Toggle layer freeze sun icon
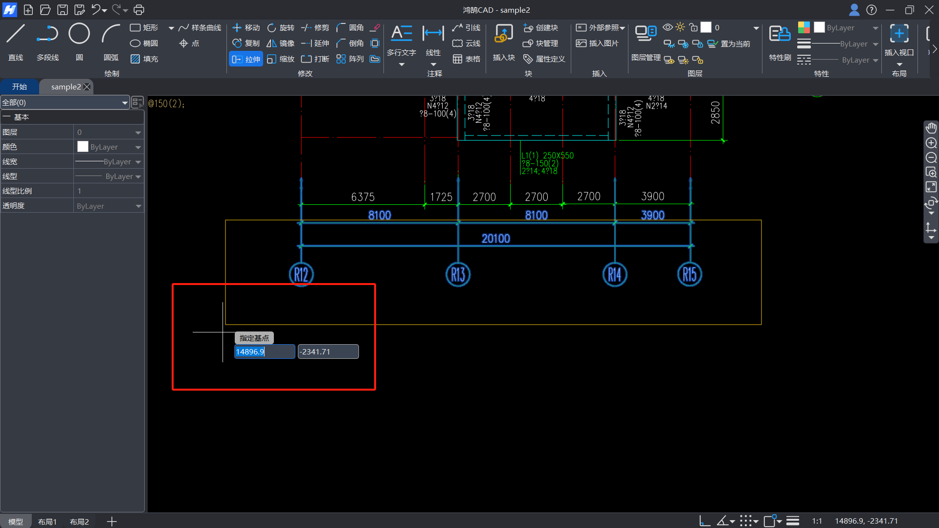Image resolution: width=939 pixels, height=528 pixels. [680, 27]
